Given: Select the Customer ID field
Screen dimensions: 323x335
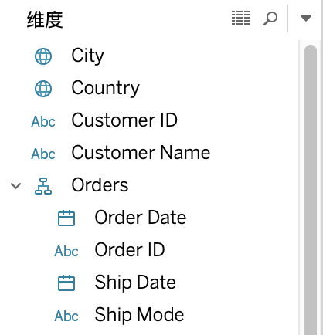Looking at the screenshot, I should (124, 120).
